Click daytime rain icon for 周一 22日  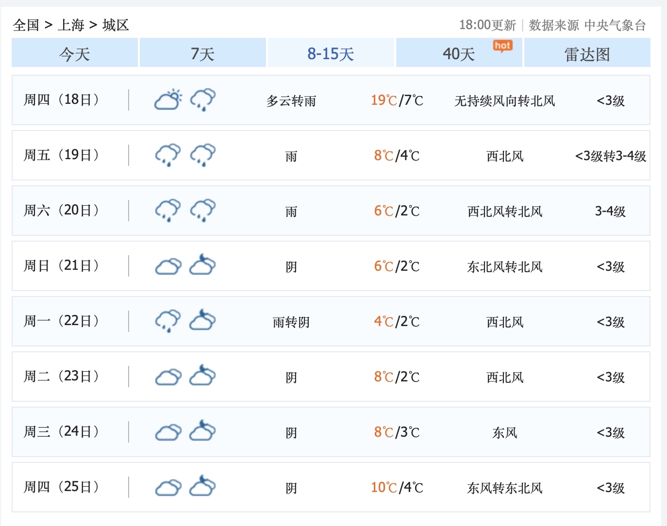pyautogui.click(x=168, y=321)
